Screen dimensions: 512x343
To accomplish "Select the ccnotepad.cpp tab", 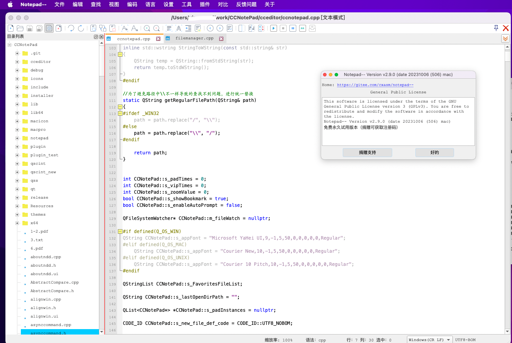I will (134, 39).
